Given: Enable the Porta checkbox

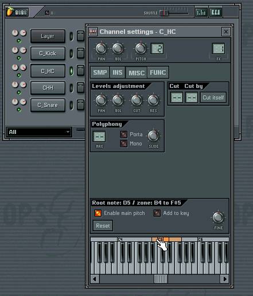Looking at the screenshot, I should coord(124,134).
